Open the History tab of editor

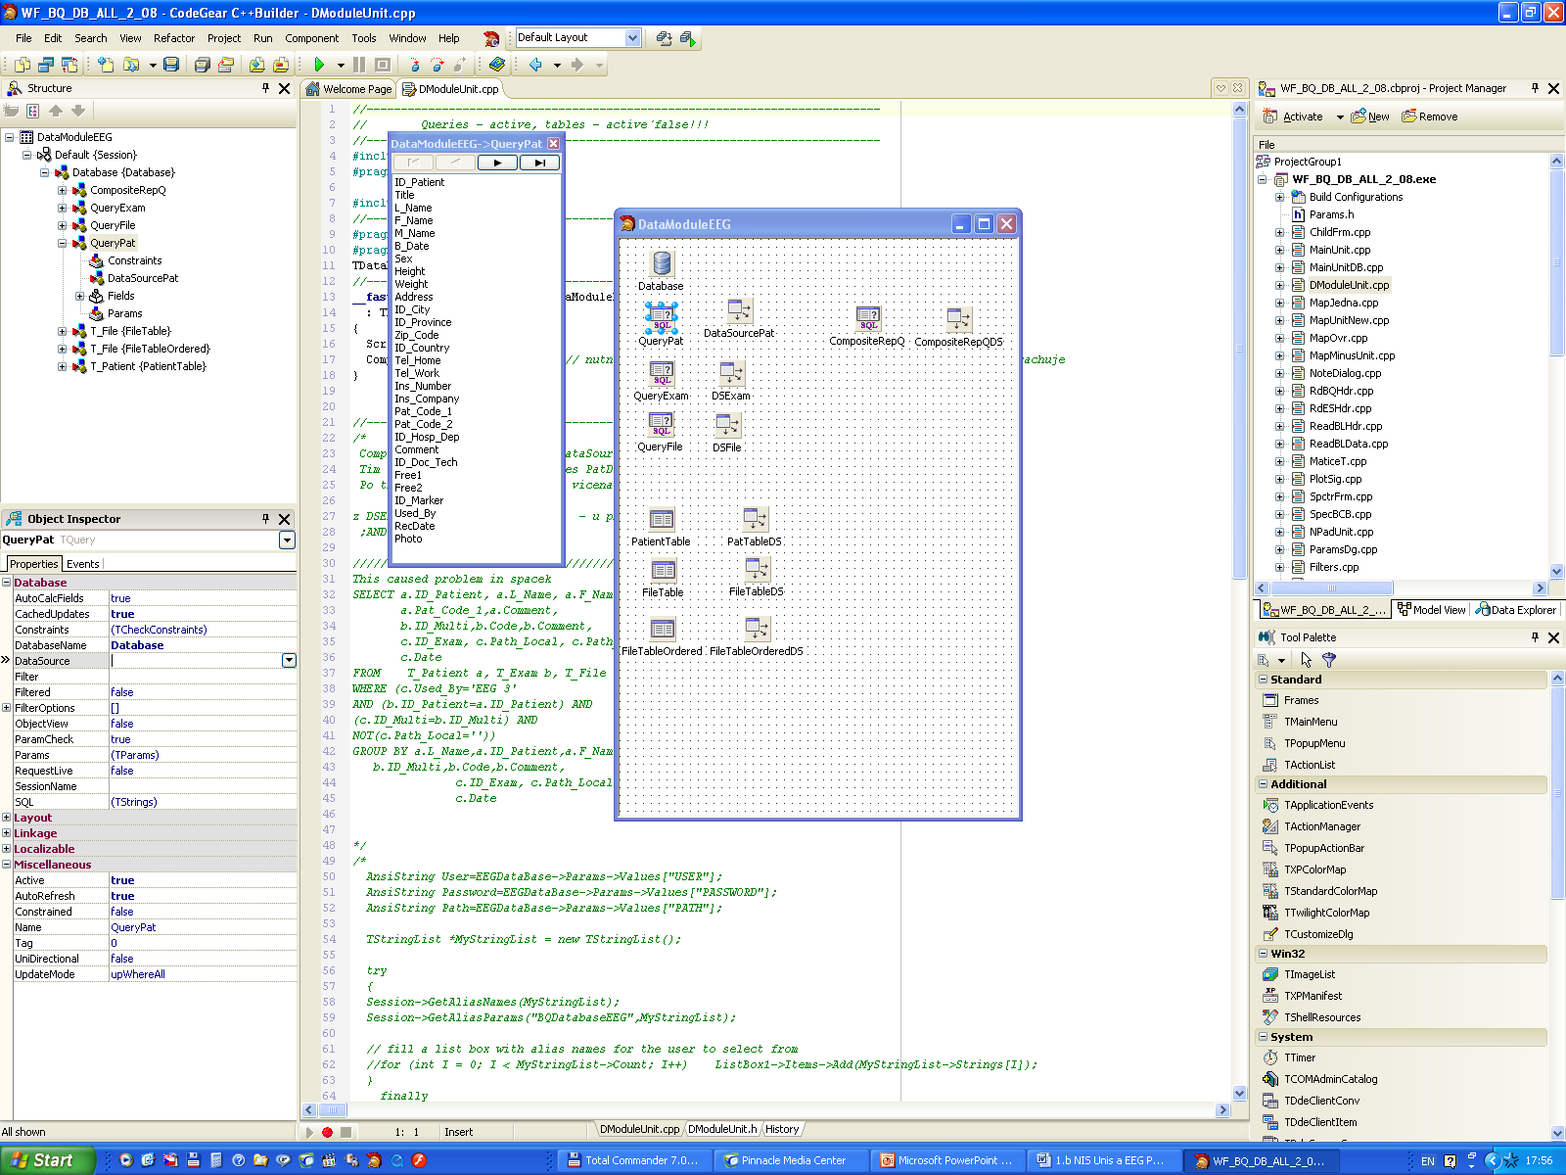coord(782,1129)
